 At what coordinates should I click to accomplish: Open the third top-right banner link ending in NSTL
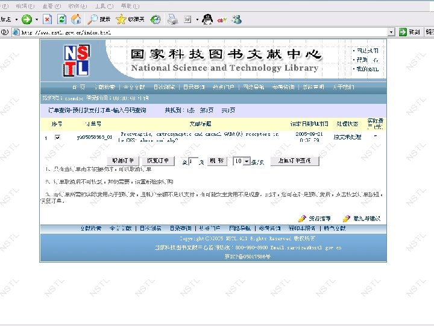tap(367, 69)
